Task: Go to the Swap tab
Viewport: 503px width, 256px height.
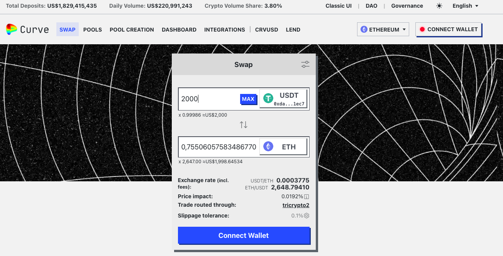Action: [x=68, y=30]
